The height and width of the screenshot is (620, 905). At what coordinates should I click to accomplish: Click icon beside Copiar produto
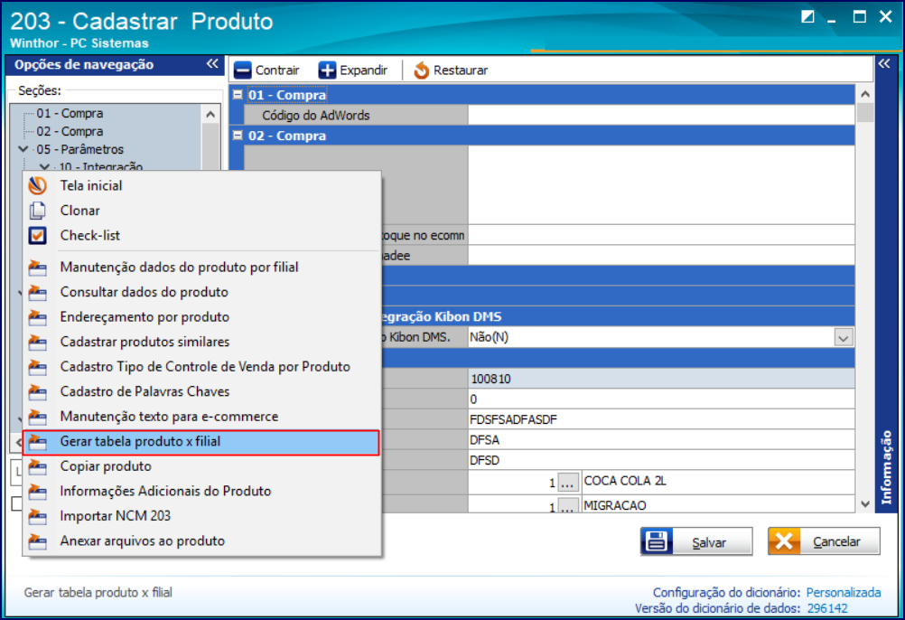[x=38, y=466]
